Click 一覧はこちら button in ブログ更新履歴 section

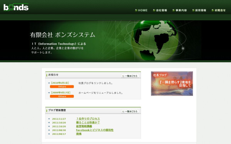pos(130,111)
